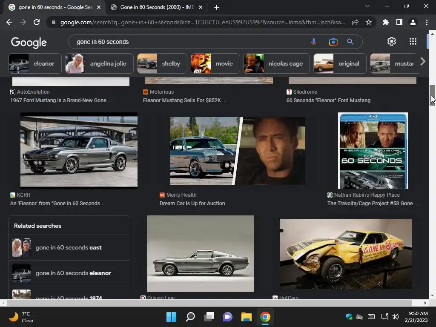Image resolution: width=436 pixels, height=327 pixels.
Task: Open the wrecked yellow Mustang image
Action: 346,254
